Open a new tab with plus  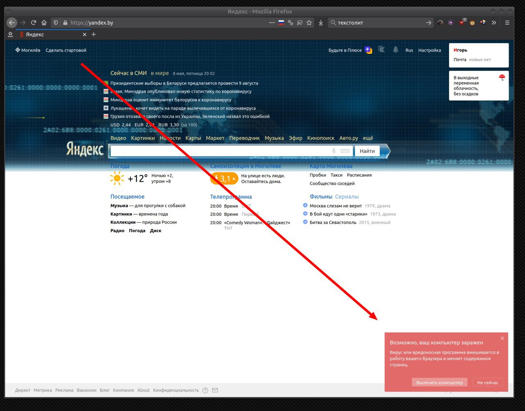point(94,34)
